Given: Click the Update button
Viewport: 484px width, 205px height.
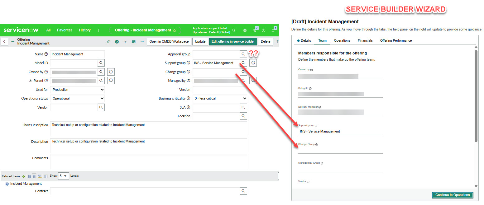Looking at the screenshot, I should (200, 41).
